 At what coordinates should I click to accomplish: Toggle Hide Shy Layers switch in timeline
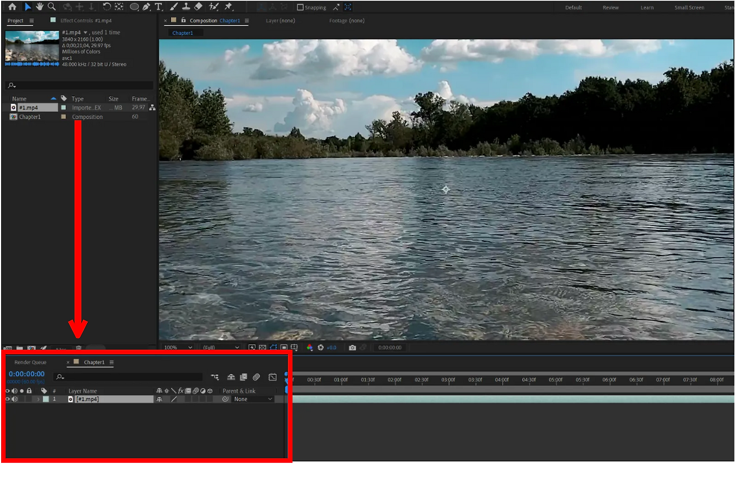point(231,377)
